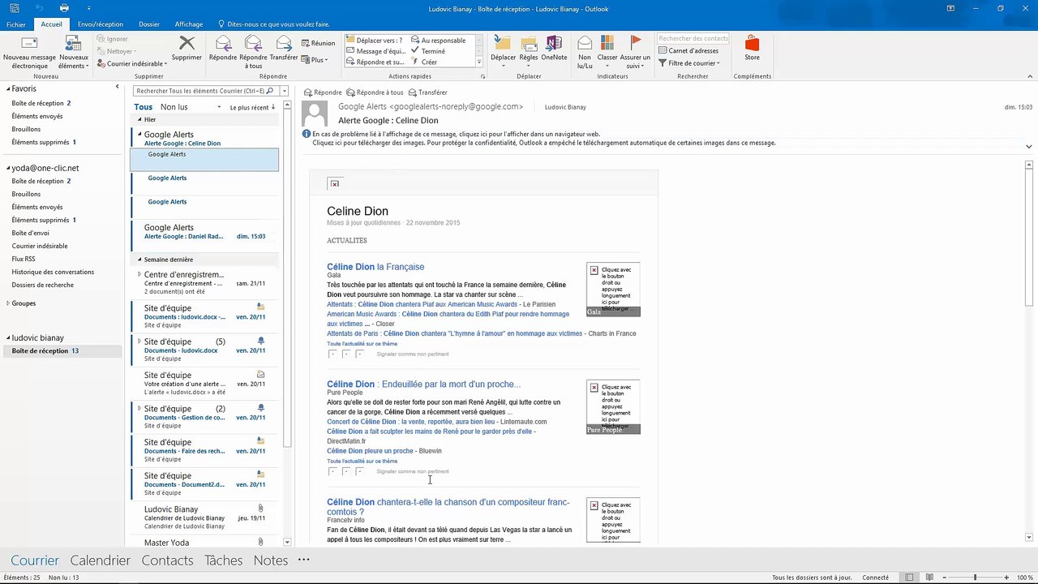
Task: Open the Classer categories button
Action: click(x=607, y=51)
